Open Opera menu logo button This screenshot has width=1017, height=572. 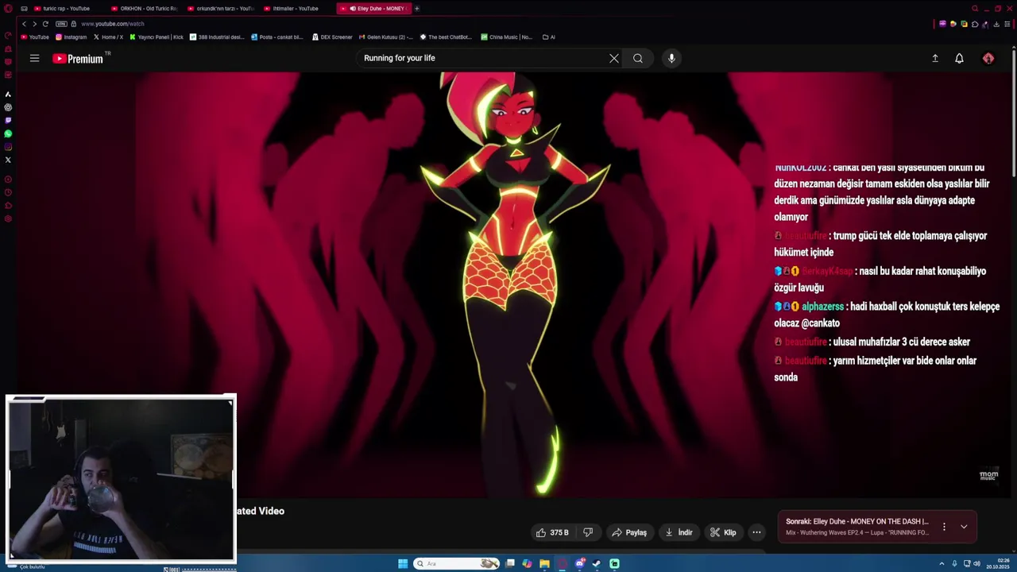[x=8, y=9]
